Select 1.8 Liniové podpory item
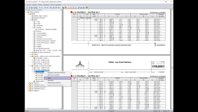Image resolution: width=198 pixels, height=112 pixels. tap(41, 35)
